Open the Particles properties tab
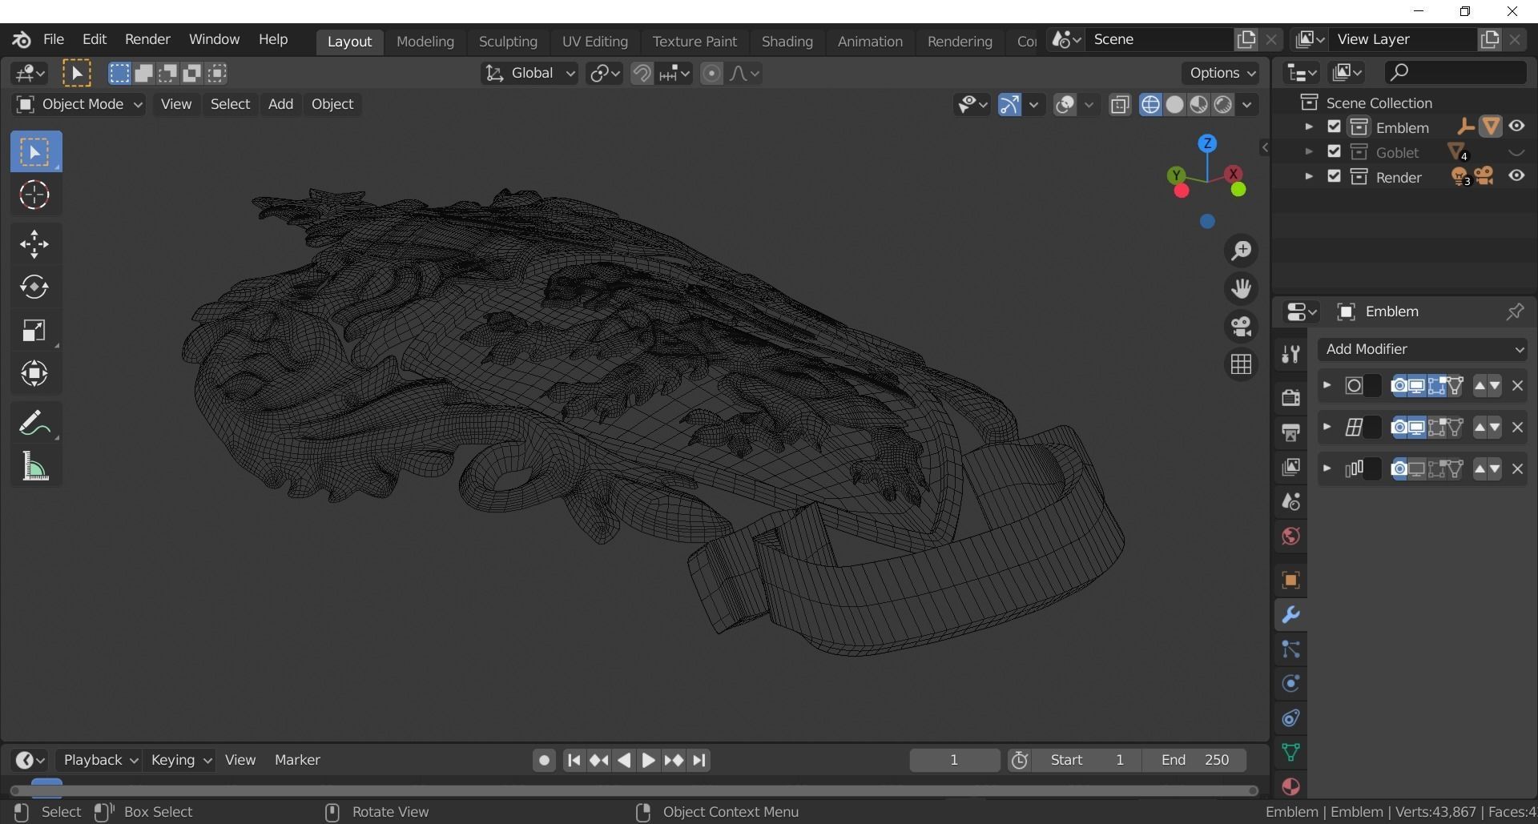 [1290, 649]
